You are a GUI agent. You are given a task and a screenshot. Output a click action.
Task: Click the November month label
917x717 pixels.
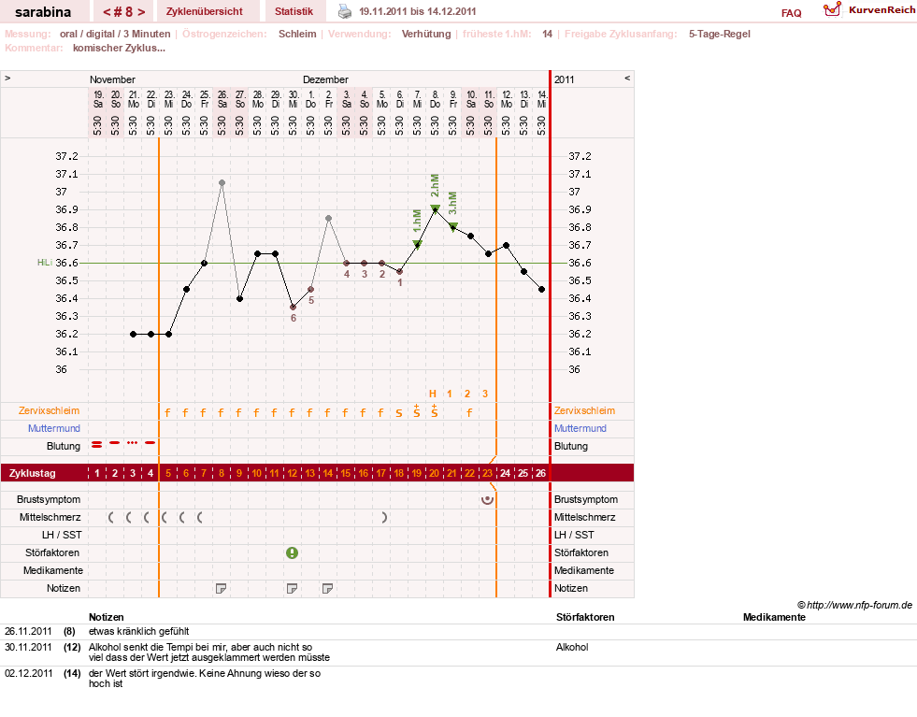(112, 79)
